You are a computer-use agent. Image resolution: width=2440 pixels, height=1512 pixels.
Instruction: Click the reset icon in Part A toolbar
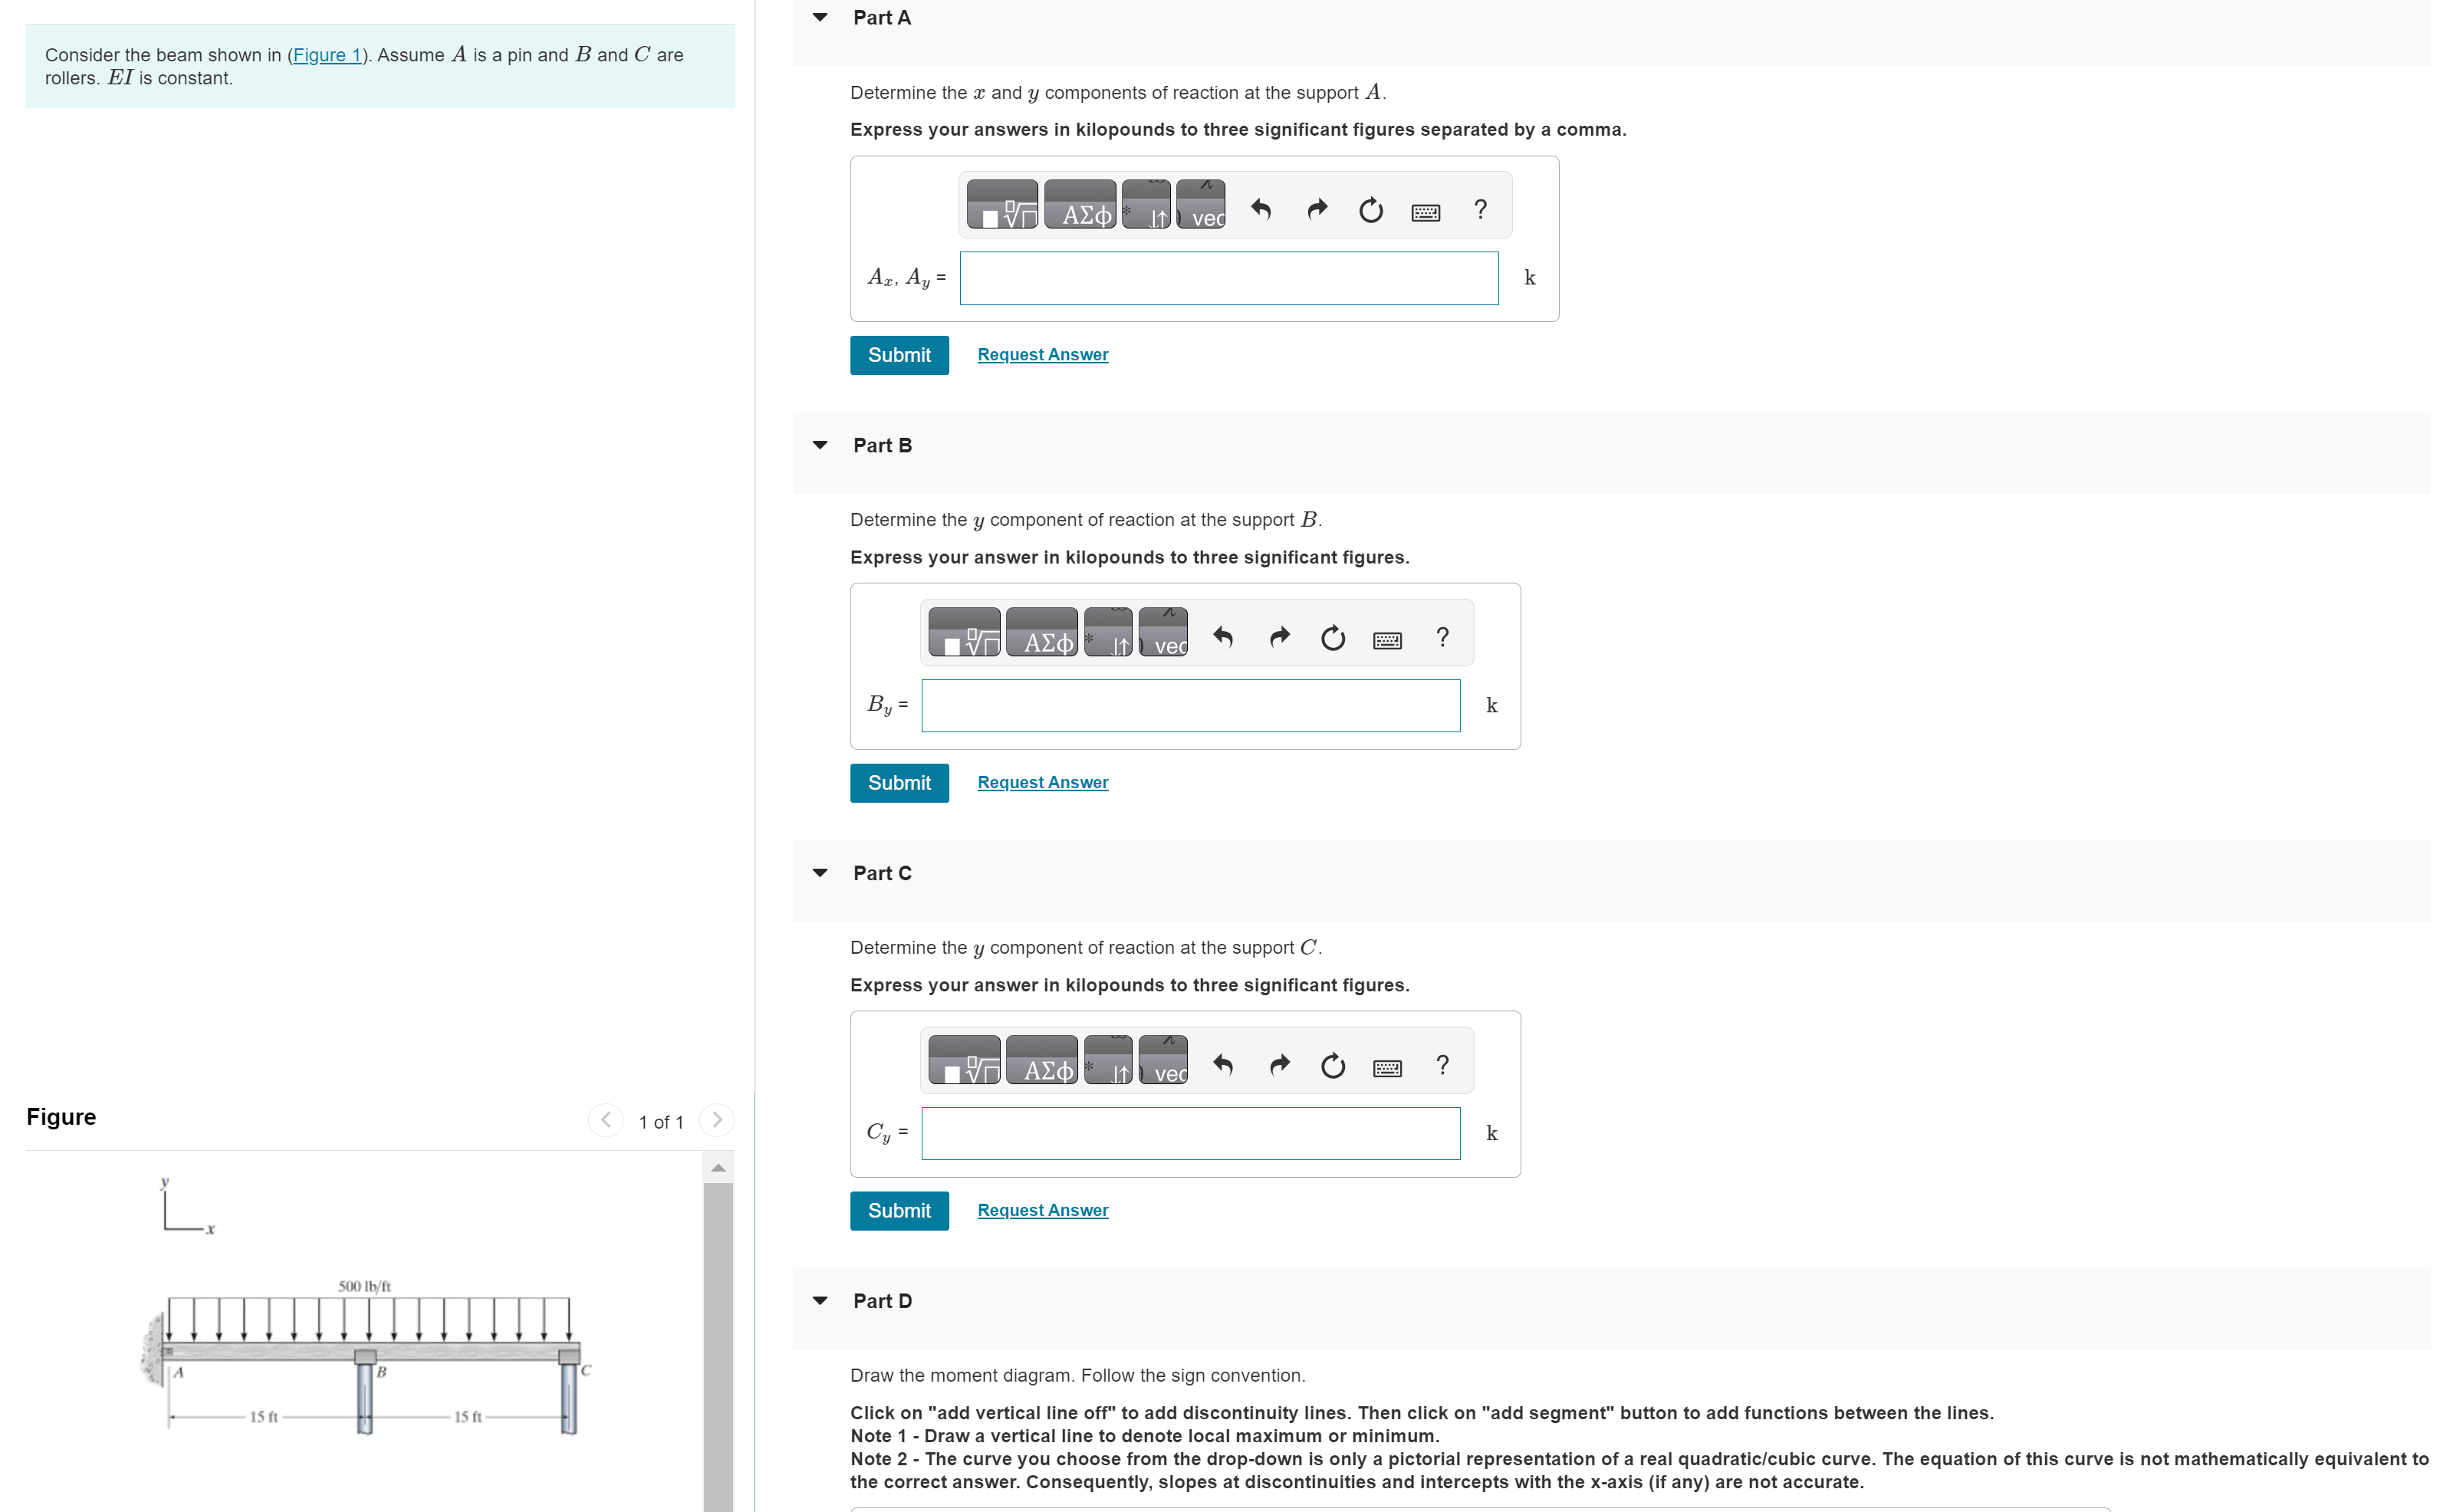[x=1371, y=210]
